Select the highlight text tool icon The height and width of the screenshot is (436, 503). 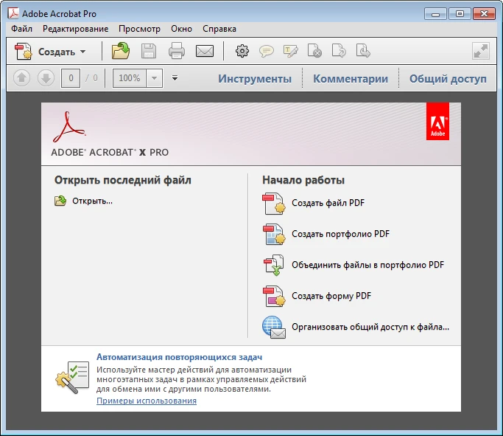point(290,51)
